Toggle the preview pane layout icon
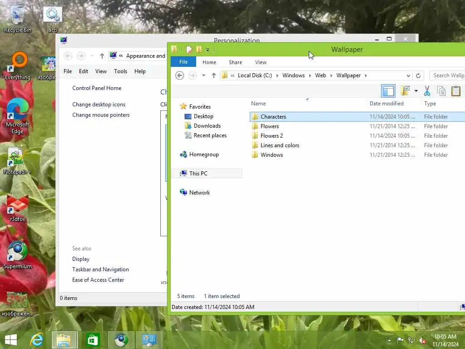Screen dimensions: 465x349 pyautogui.click(x=388, y=91)
